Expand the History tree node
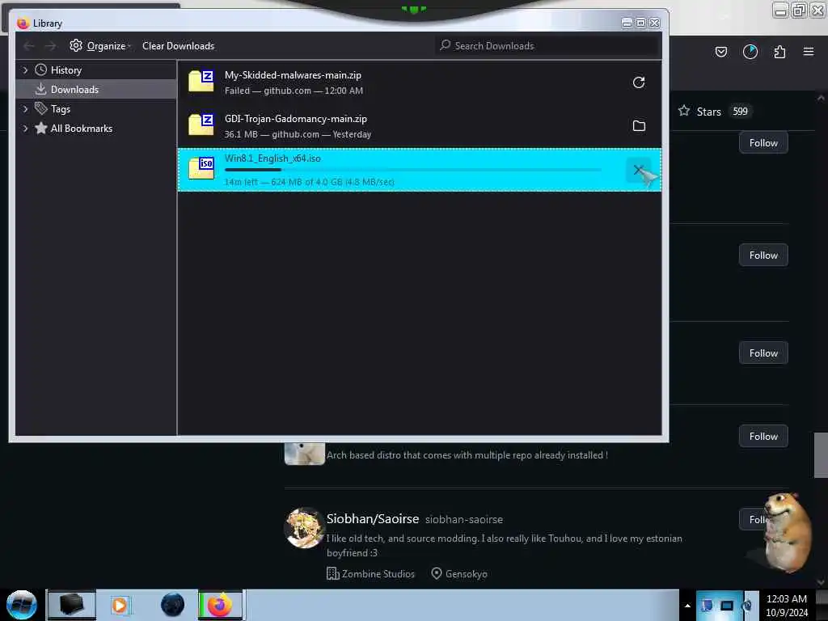Image resolution: width=828 pixels, height=621 pixels. 25,70
